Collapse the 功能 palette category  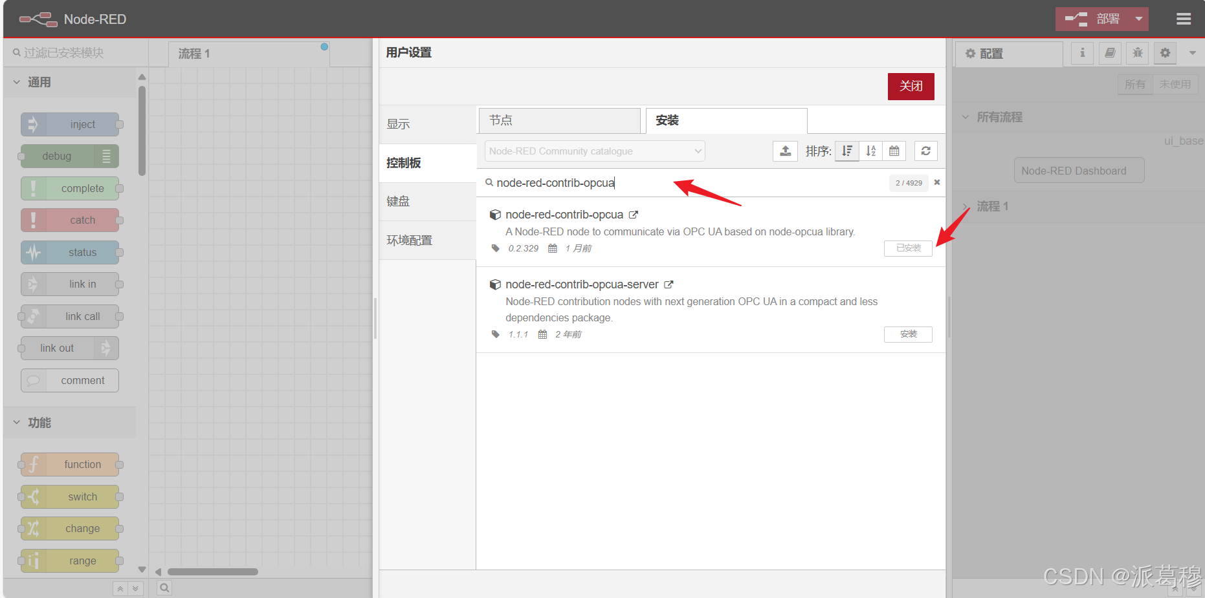pyautogui.click(x=70, y=423)
